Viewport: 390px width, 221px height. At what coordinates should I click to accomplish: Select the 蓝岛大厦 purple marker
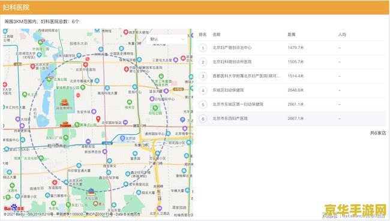166,91
